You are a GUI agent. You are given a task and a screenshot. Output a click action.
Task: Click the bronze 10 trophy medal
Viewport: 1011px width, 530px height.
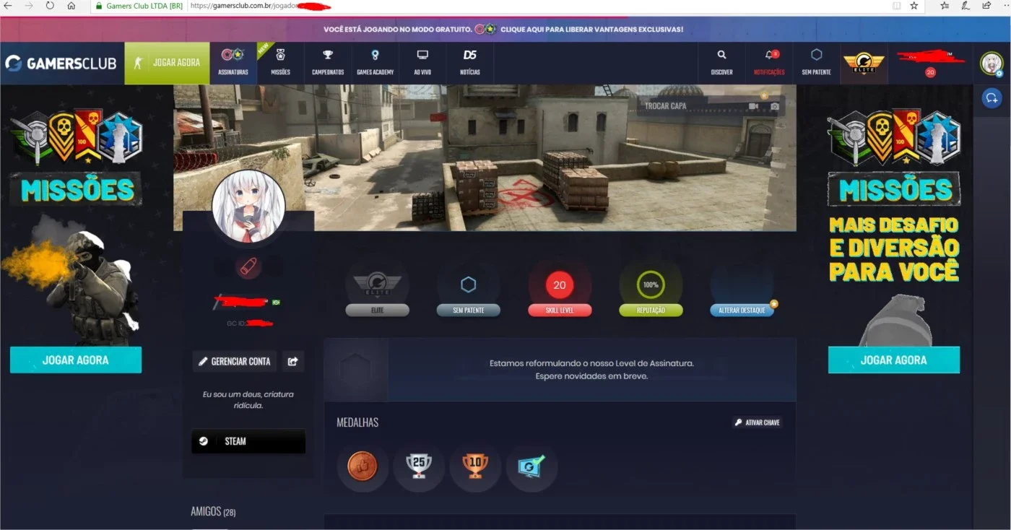(x=475, y=466)
